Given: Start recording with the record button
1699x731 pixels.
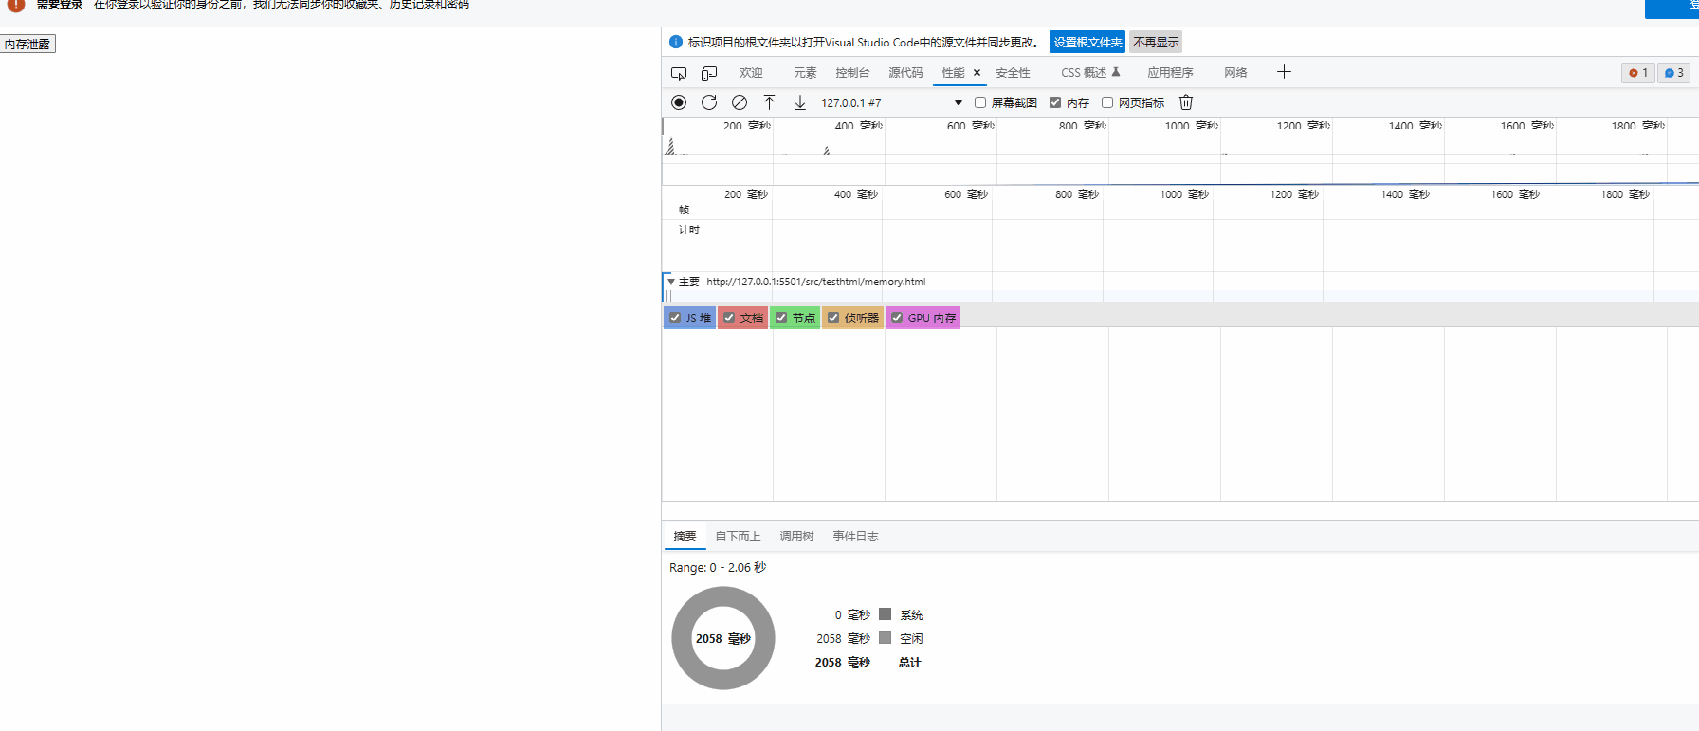Looking at the screenshot, I should point(679,102).
